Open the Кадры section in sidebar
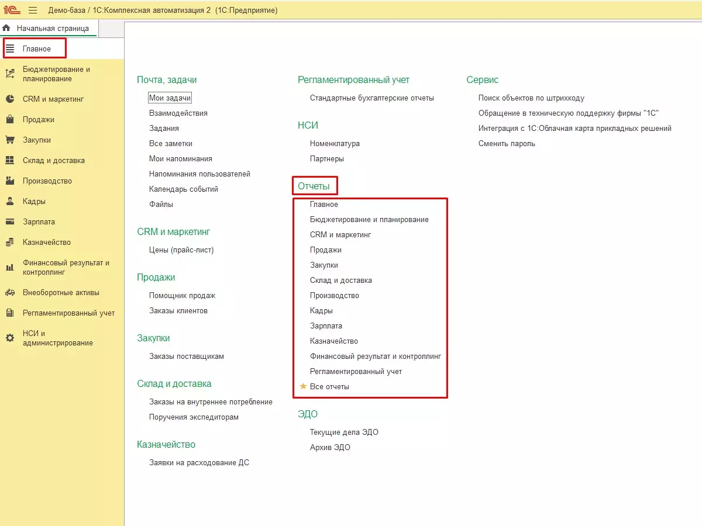Viewport: 702px width, 526px height. (34, 201)
